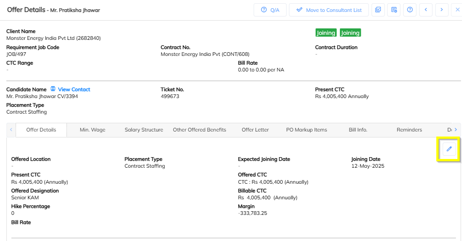Go to next offer using right chevron
The image size is (462, 241).
pyautogui.click(x=442, y=10)
